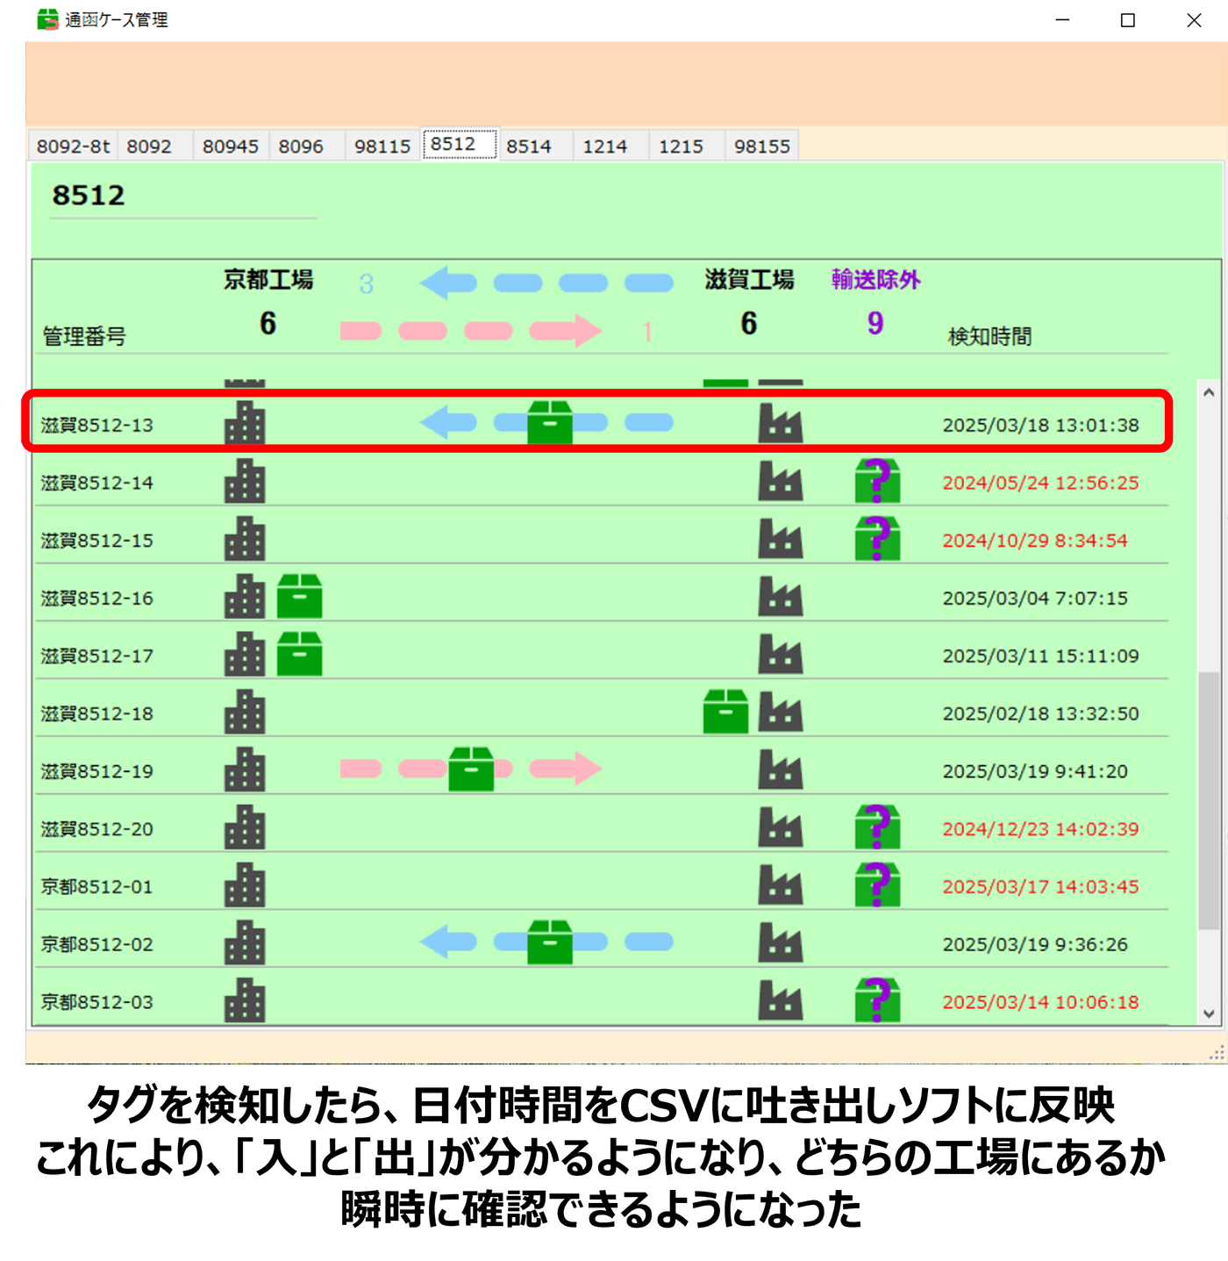The height and width of the screenshot is (1261, 1228).
Task: Click the in-transit box icon in row 滋賀8512-19
Action: (471, 770)
